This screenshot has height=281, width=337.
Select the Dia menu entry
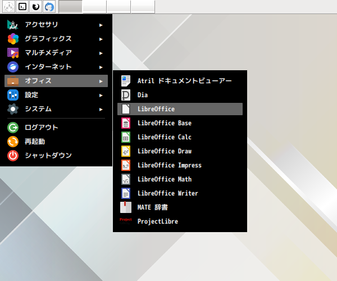(180, 95)
